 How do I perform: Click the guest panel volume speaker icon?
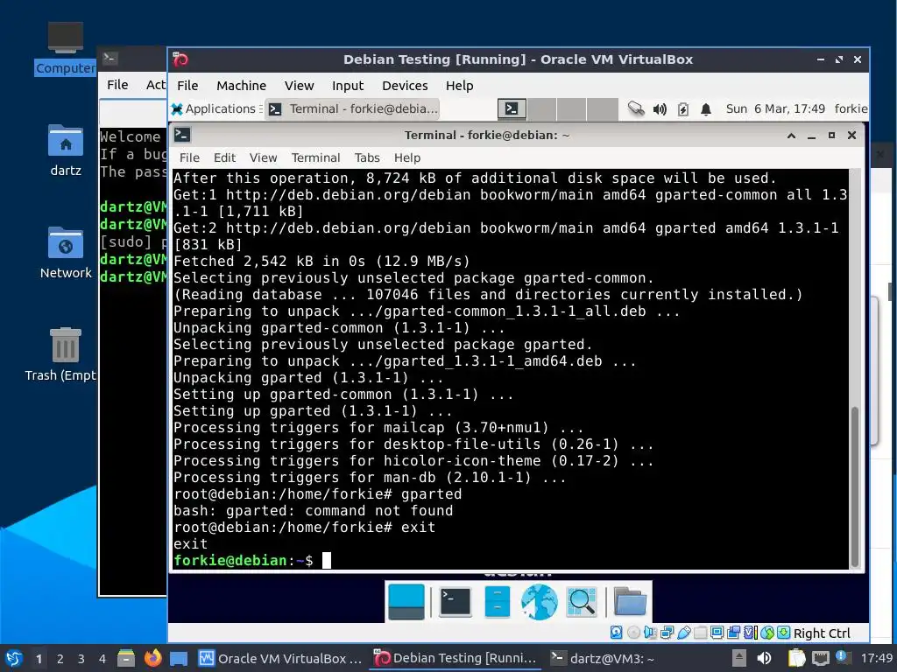660,108
